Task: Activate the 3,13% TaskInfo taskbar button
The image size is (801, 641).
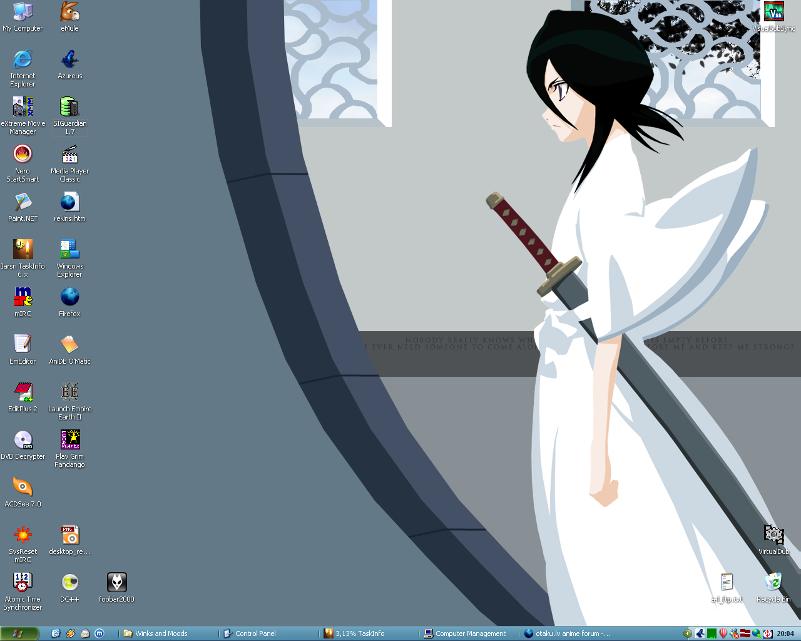Action: pyautogui.click(x=369, y=633)
